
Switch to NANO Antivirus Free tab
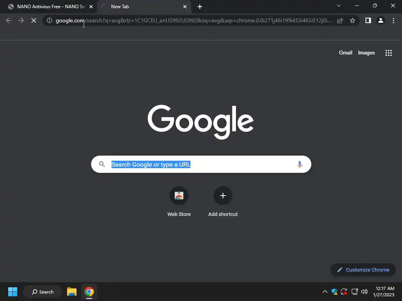coord(48,7)
